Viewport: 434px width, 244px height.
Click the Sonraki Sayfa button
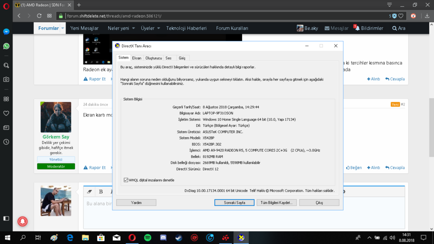(234, 203)
